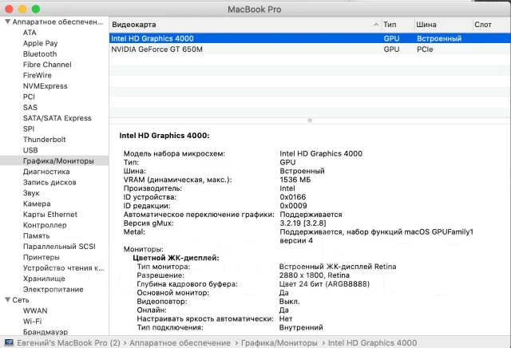The width and height of the screenshot is (511, 348).
Task: Click the Встроенный ЖК-дисплей Retina value
Action: point(338,267)
